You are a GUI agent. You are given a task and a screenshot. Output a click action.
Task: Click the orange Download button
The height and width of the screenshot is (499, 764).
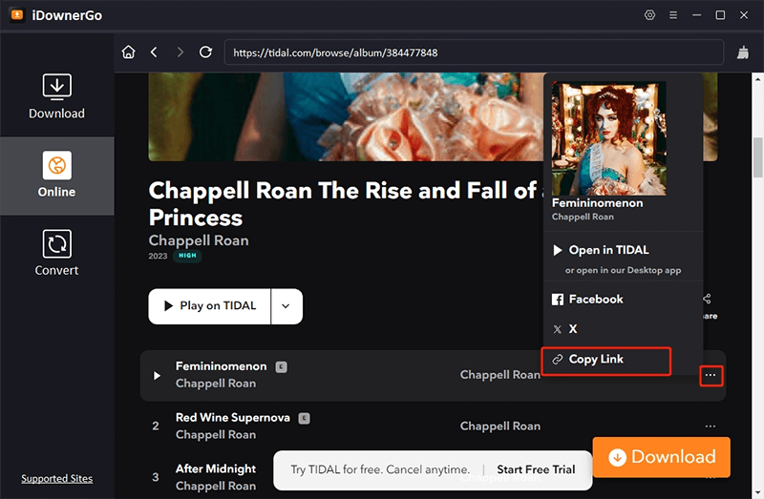[661, 457]
